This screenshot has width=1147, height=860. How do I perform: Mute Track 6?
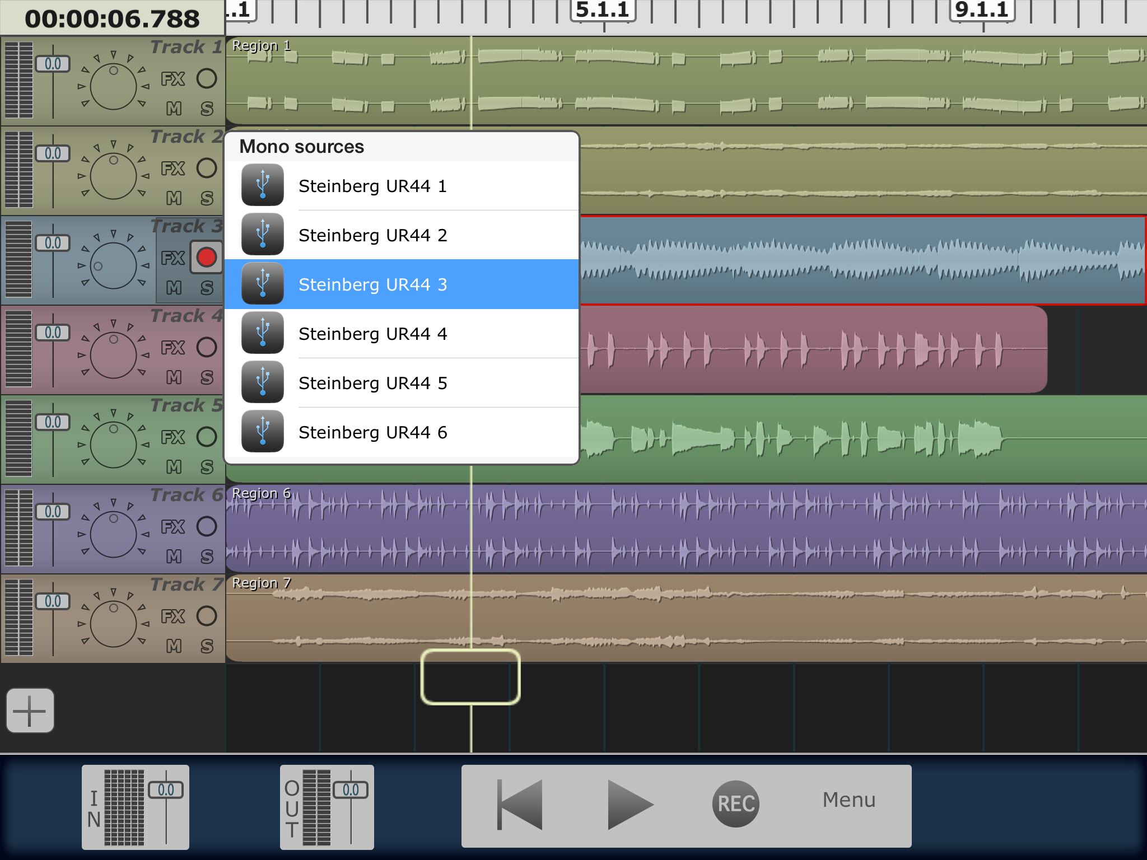[x=174, y=557]
